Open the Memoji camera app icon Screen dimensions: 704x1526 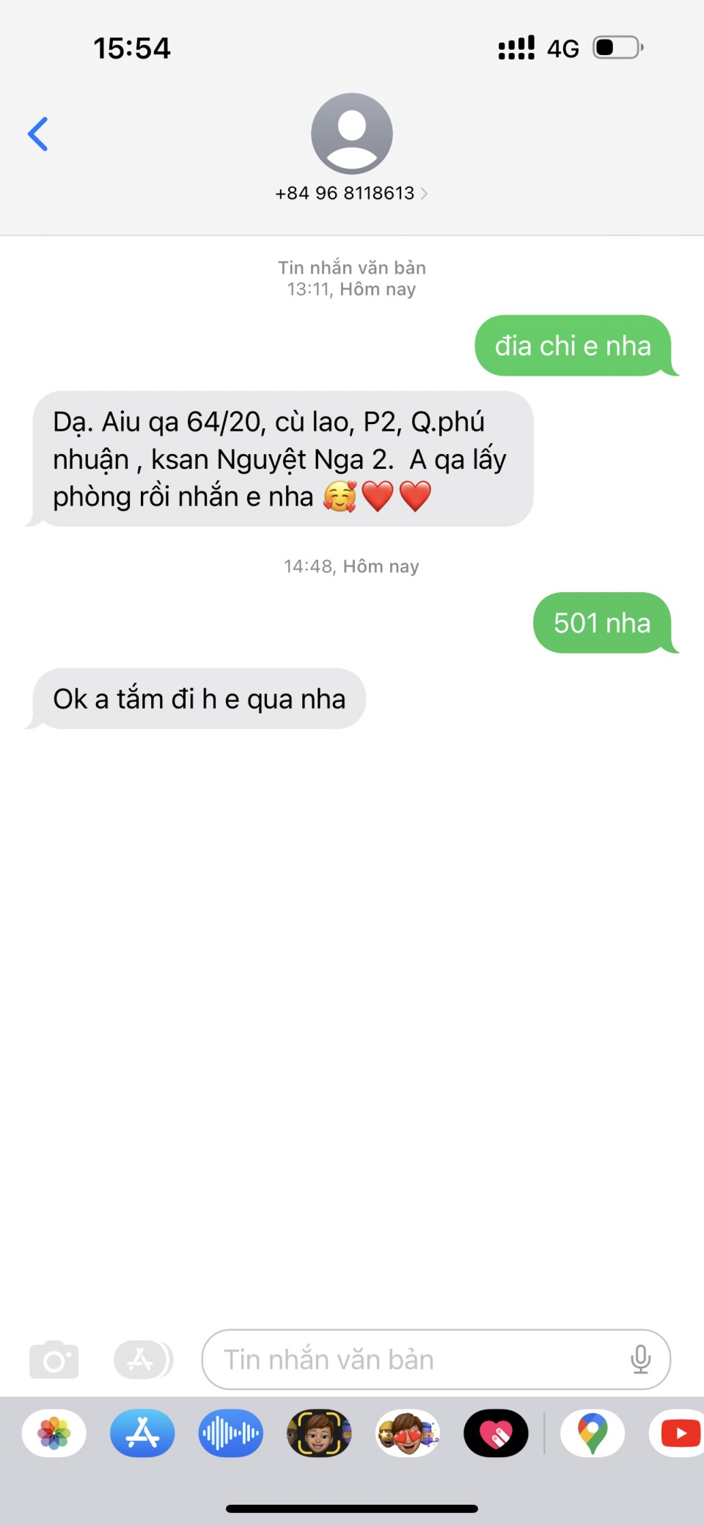[x=319, y=1433]
